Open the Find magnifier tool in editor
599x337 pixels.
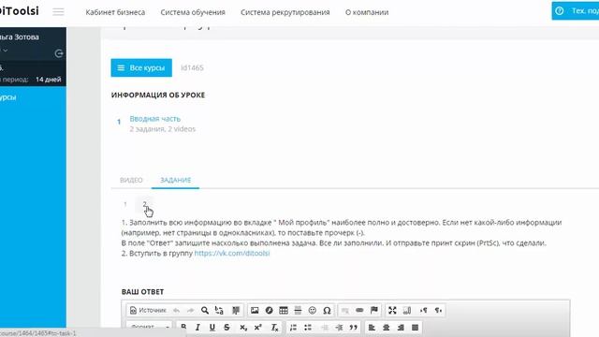(205, 310)
